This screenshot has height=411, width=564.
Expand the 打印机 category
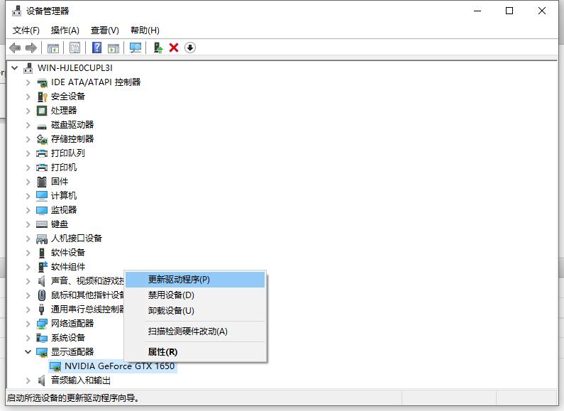tap(28, 168)
